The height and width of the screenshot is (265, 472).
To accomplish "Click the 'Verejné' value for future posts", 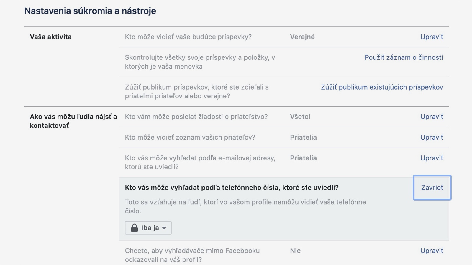I will click(x=302, y=37).
